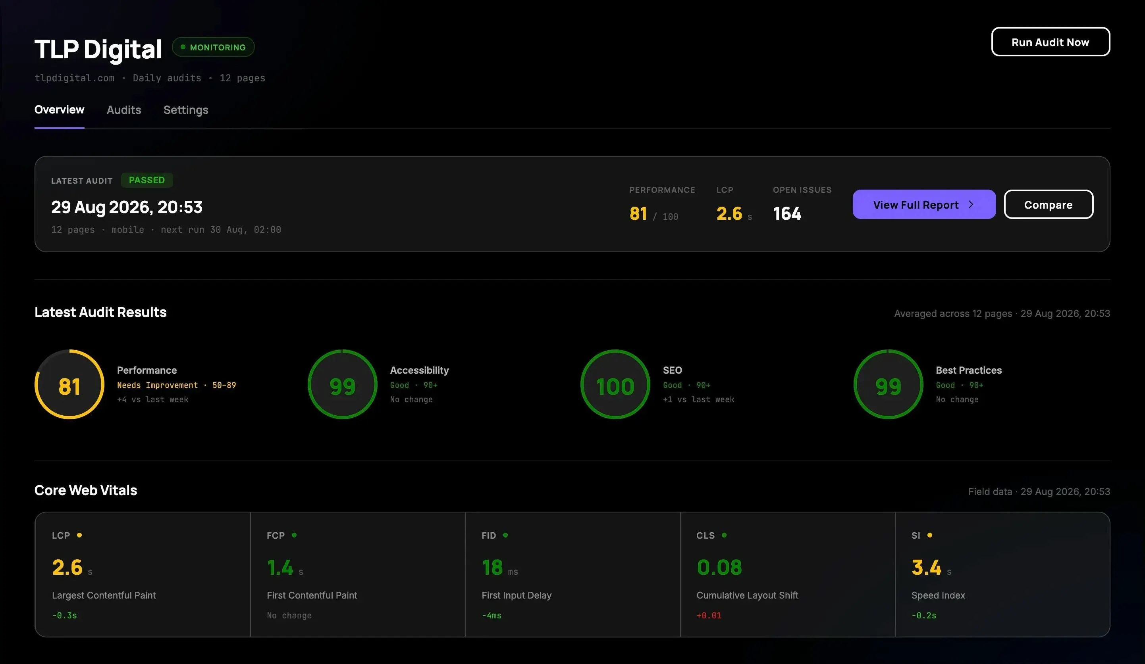This screenshot has height=664, width=1145.
Task: Click '+1 vs last week' SEO text
Action: click(698, 399)
